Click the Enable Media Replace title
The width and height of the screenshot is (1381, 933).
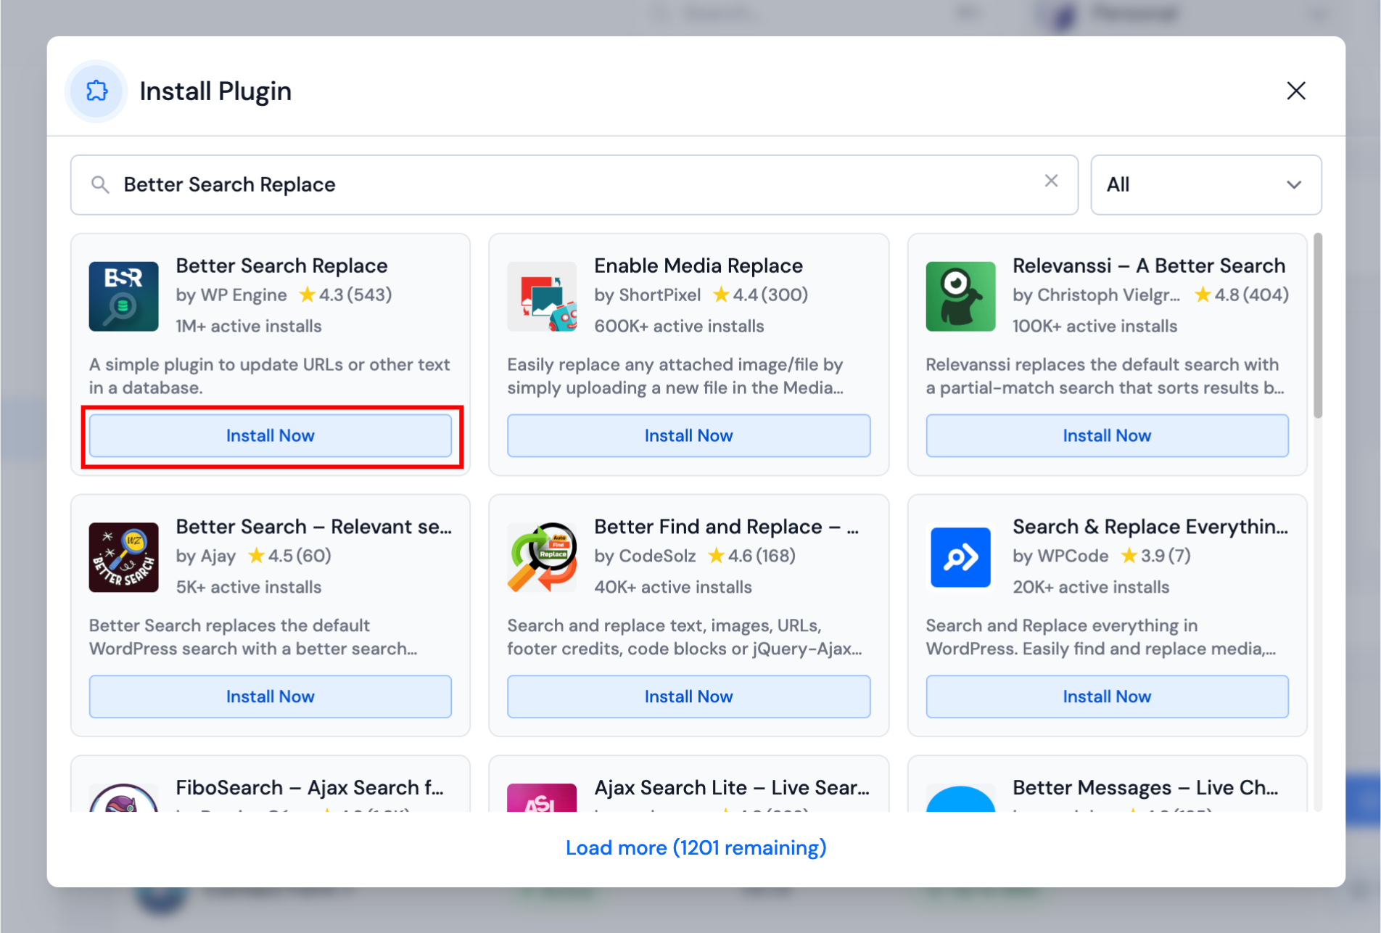coord(698,266)
